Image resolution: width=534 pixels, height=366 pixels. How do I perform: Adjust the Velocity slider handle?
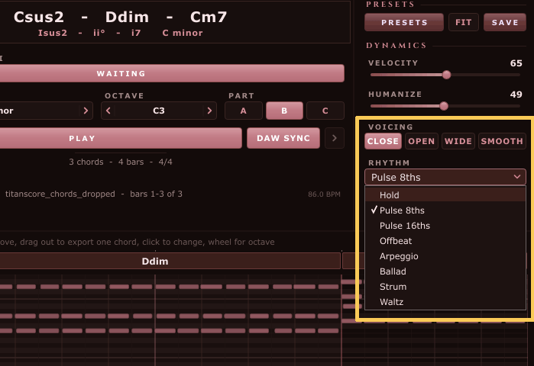pyautogui.click(x=446, y=75)
